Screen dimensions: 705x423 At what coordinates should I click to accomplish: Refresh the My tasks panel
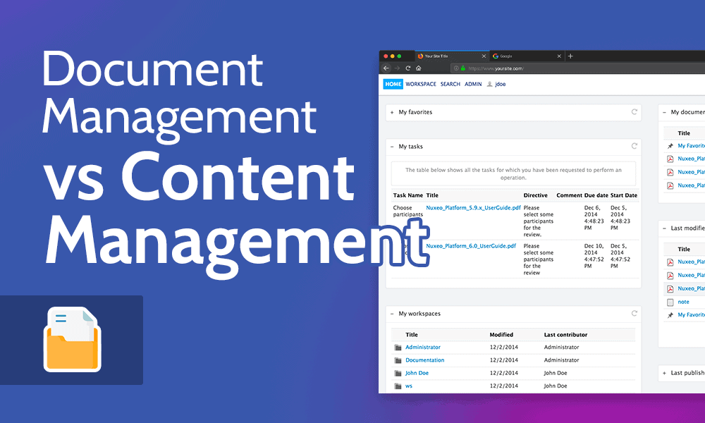tap(635, 145)
